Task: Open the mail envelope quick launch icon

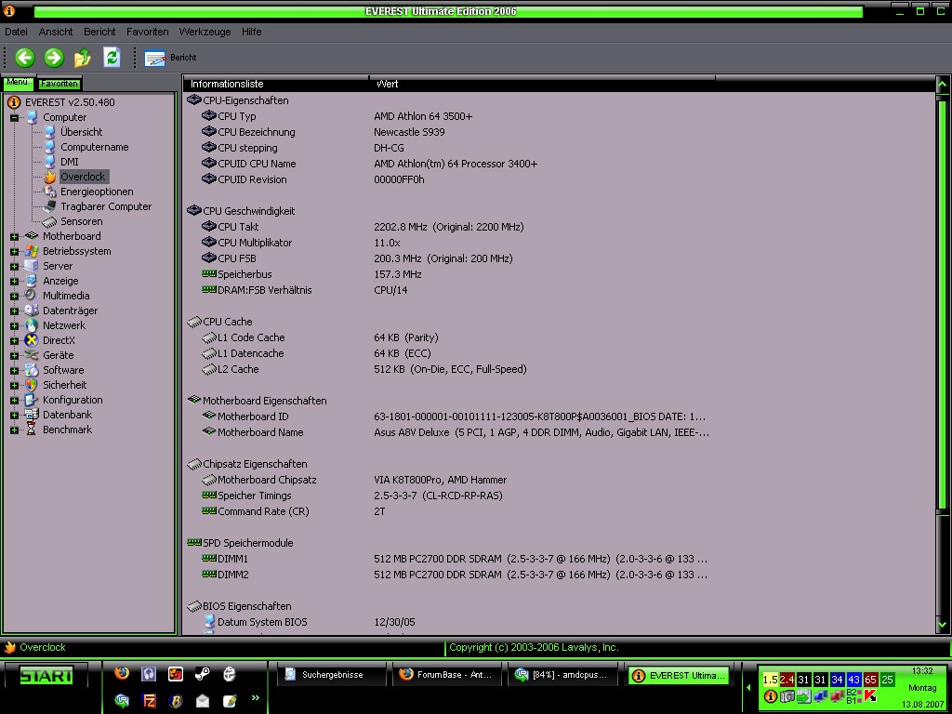Action: point(202,701)
